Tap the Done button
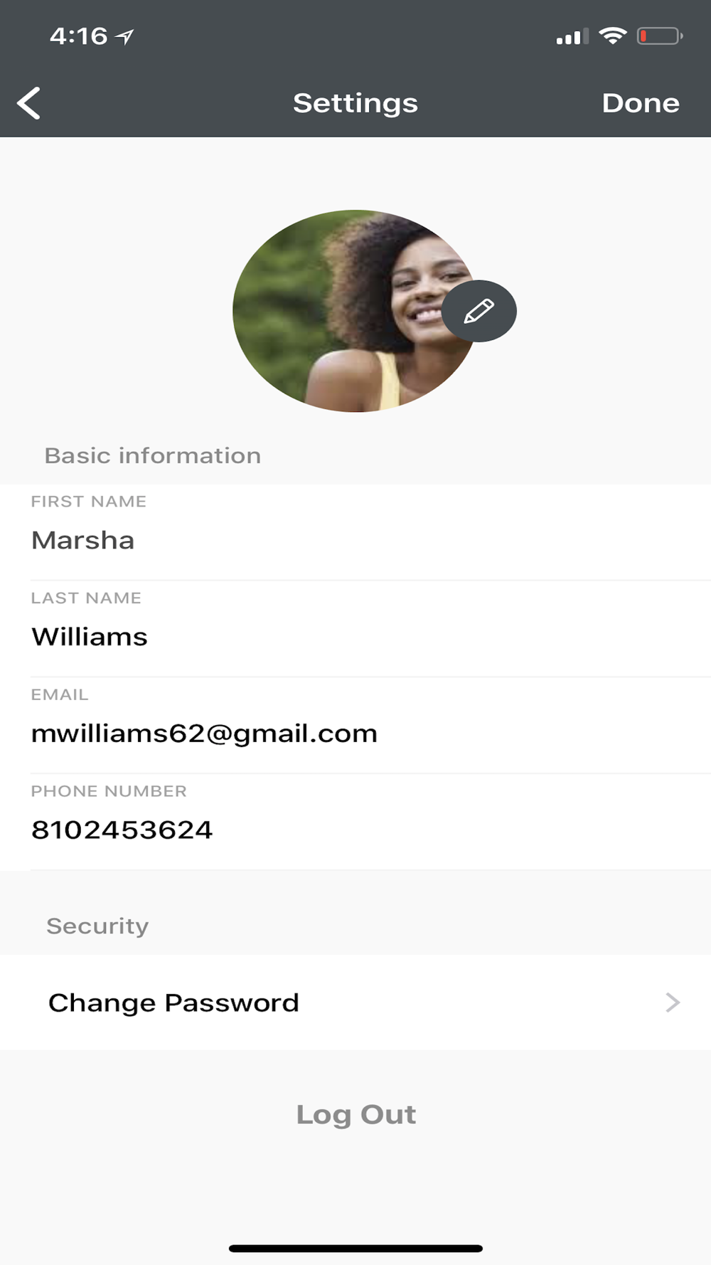The height and width of the screenshot is (1265, 711). pyautogui.click(x=641, y=103)
